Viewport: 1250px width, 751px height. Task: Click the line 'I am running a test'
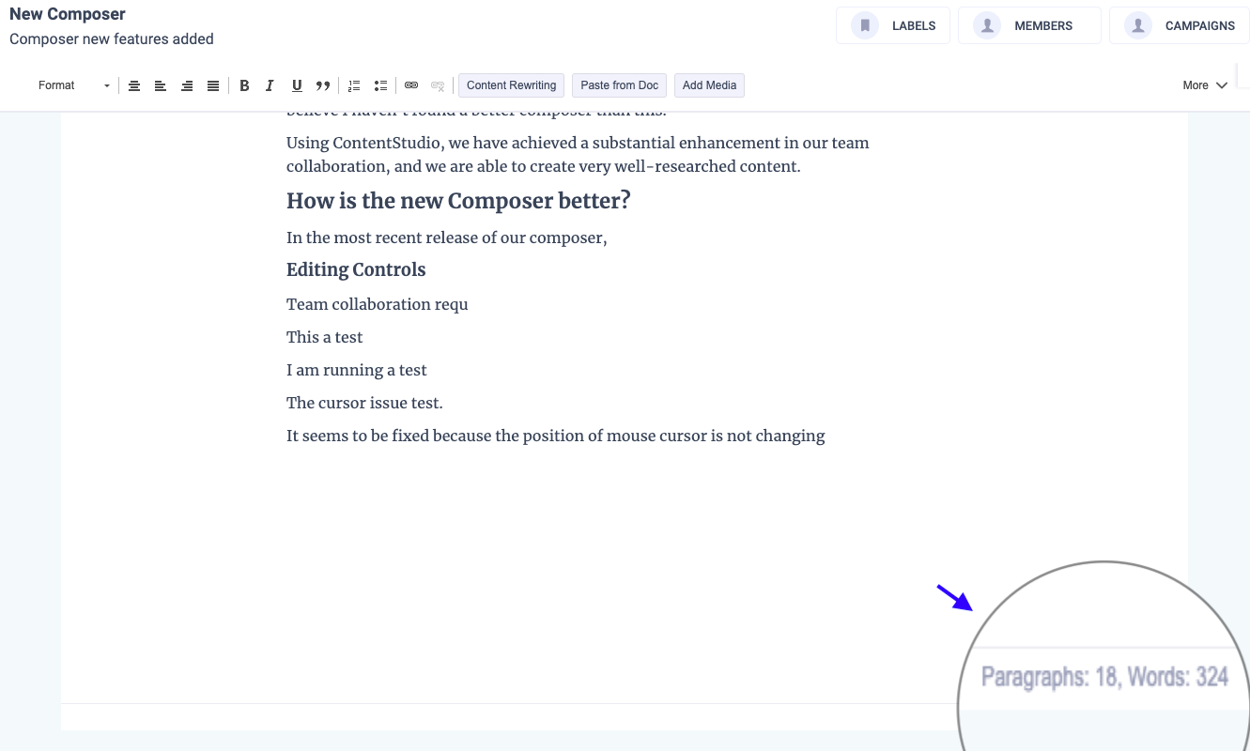click(x=357, y=370)
